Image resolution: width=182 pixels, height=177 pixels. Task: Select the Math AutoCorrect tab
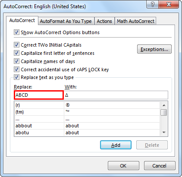point(135,21)
